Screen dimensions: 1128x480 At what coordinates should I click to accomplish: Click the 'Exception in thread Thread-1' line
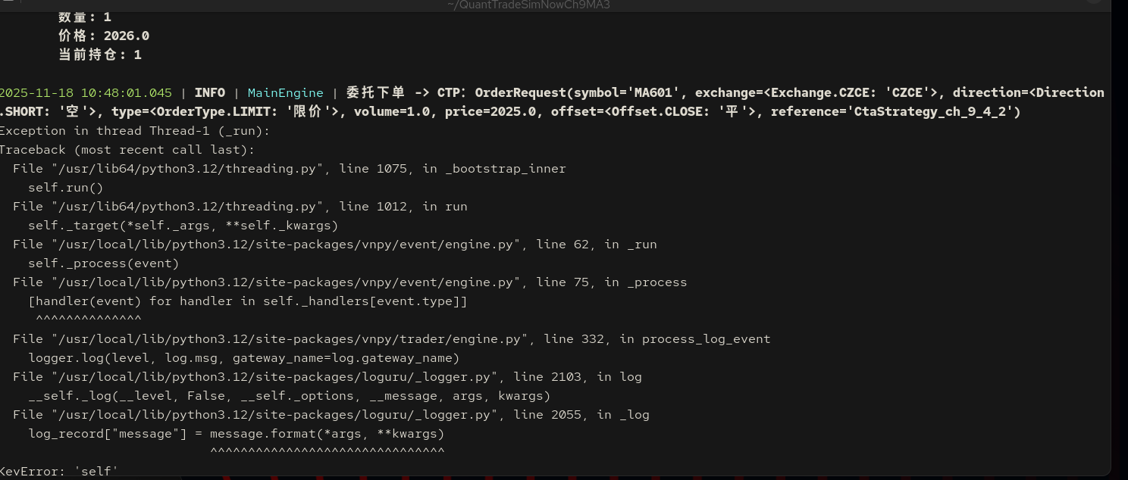[134, 131]
